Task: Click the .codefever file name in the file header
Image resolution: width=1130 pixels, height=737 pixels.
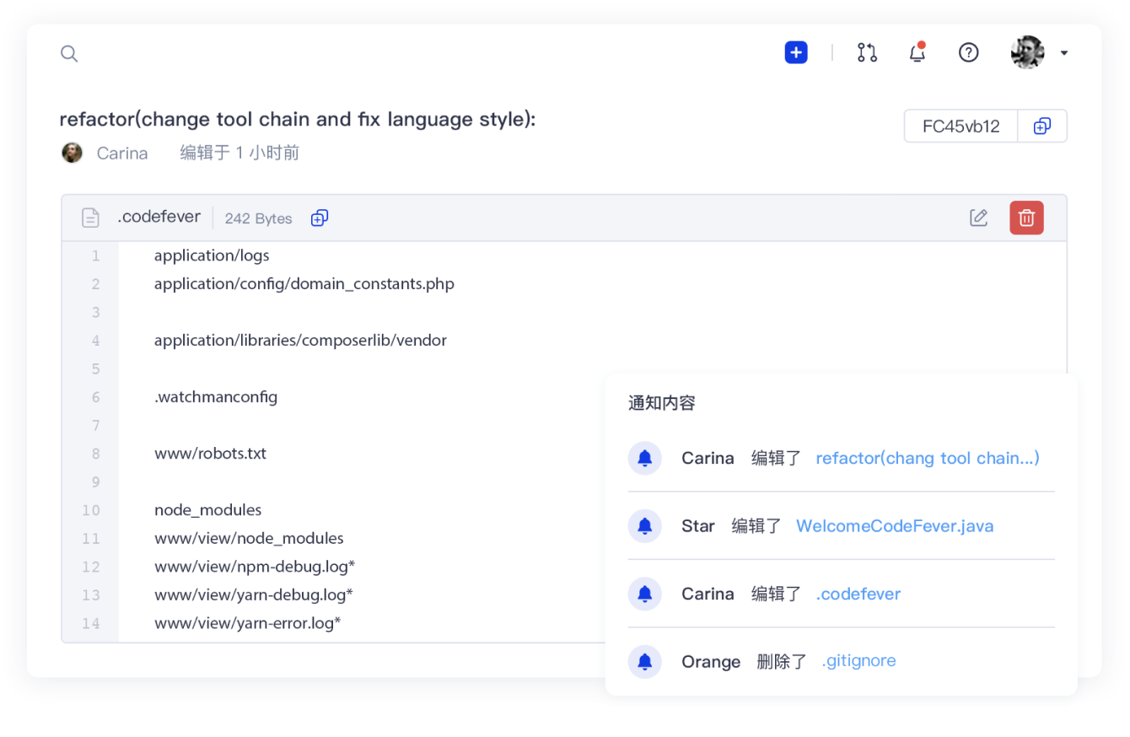Action: pyautogui.click(x=159, y=217)
